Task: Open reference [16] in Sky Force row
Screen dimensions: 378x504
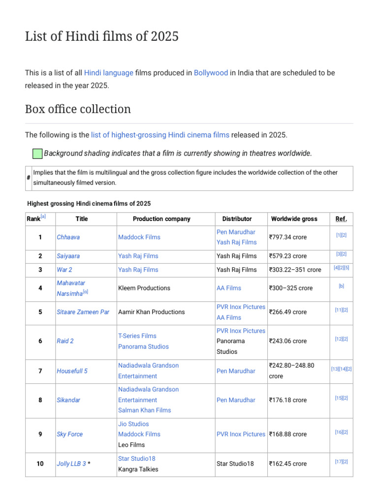Action: (339, 432)
